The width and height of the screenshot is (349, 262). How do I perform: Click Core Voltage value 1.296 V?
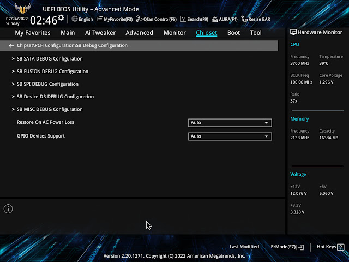pyautogui.click(x=326, y=82)
